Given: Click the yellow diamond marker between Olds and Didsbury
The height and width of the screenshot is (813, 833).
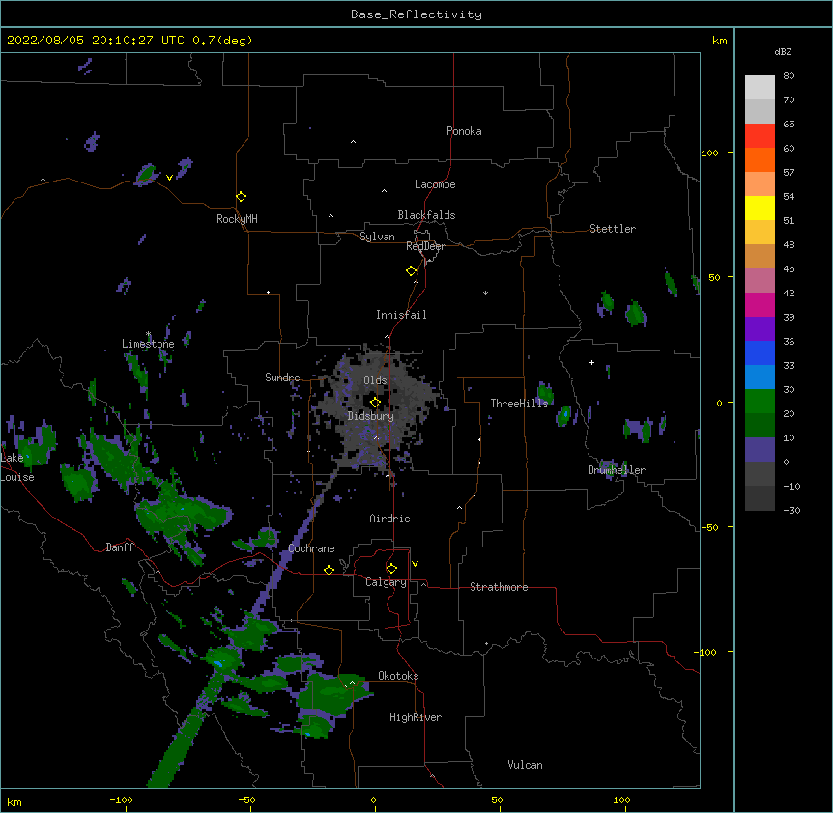Looking at the screenshot, I should (x=375, y=402).
